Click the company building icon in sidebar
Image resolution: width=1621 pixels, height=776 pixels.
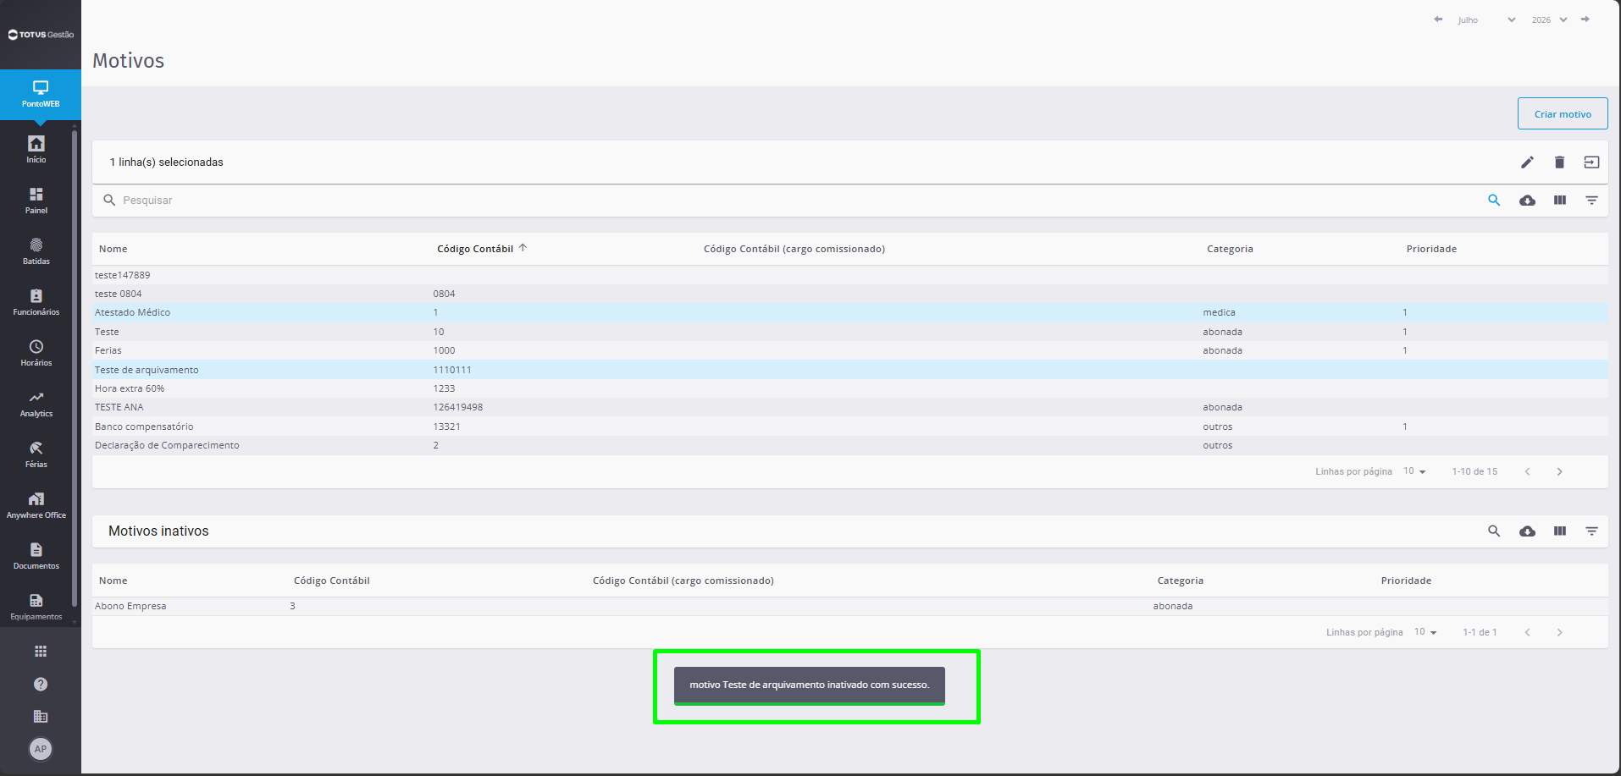[x=41, y=716]
